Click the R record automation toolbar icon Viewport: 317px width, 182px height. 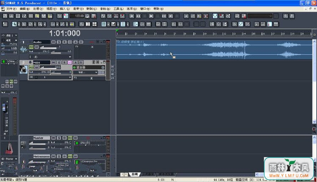pos(186,16)
